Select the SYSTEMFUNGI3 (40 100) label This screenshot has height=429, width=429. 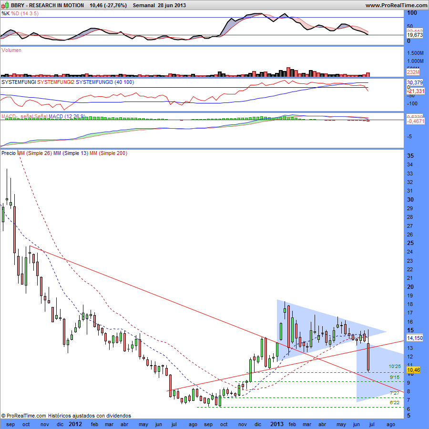pos(105,82)
